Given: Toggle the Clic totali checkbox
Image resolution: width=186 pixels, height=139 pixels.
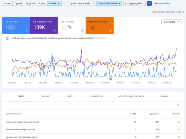Looking at the screenshot, I should (x=7, y=22).
